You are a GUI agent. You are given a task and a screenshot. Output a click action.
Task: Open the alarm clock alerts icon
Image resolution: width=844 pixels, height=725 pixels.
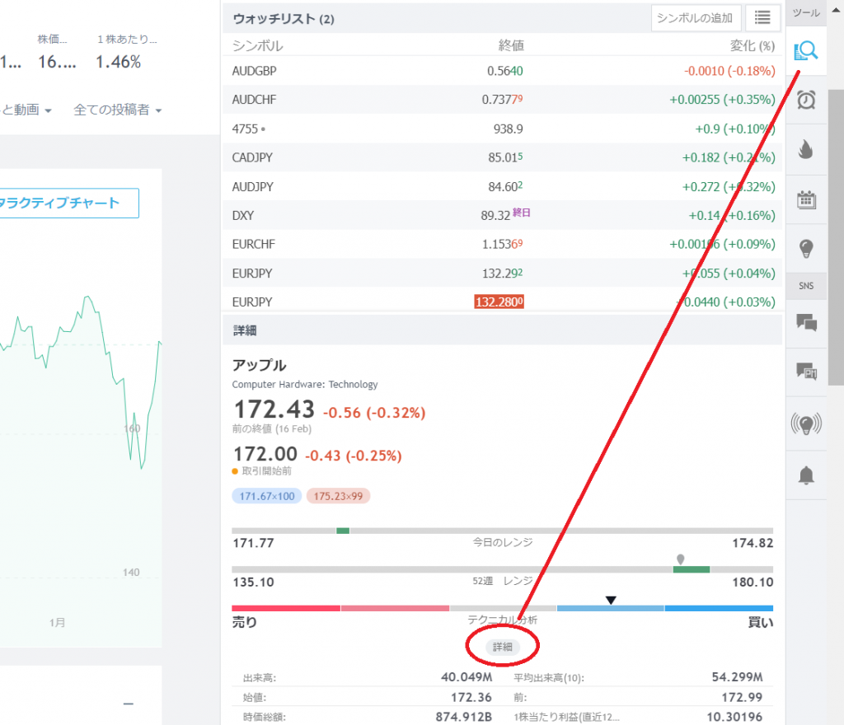click(x=806, y=100)
